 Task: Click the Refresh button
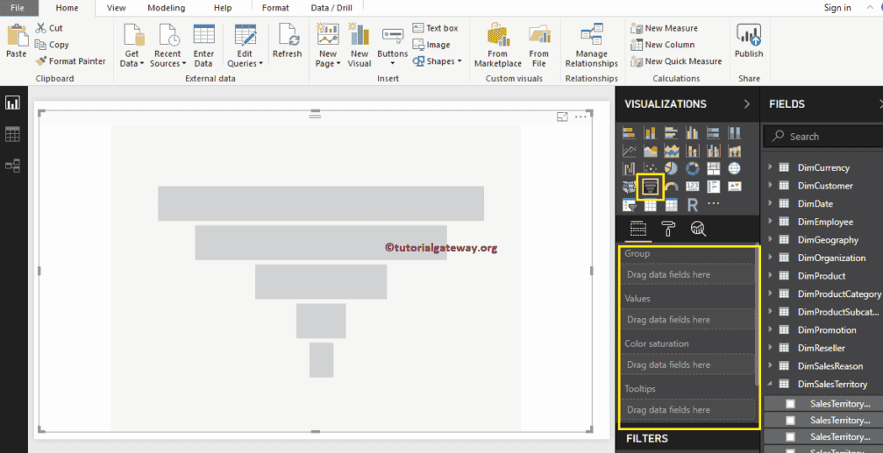(x=288, y=40)
